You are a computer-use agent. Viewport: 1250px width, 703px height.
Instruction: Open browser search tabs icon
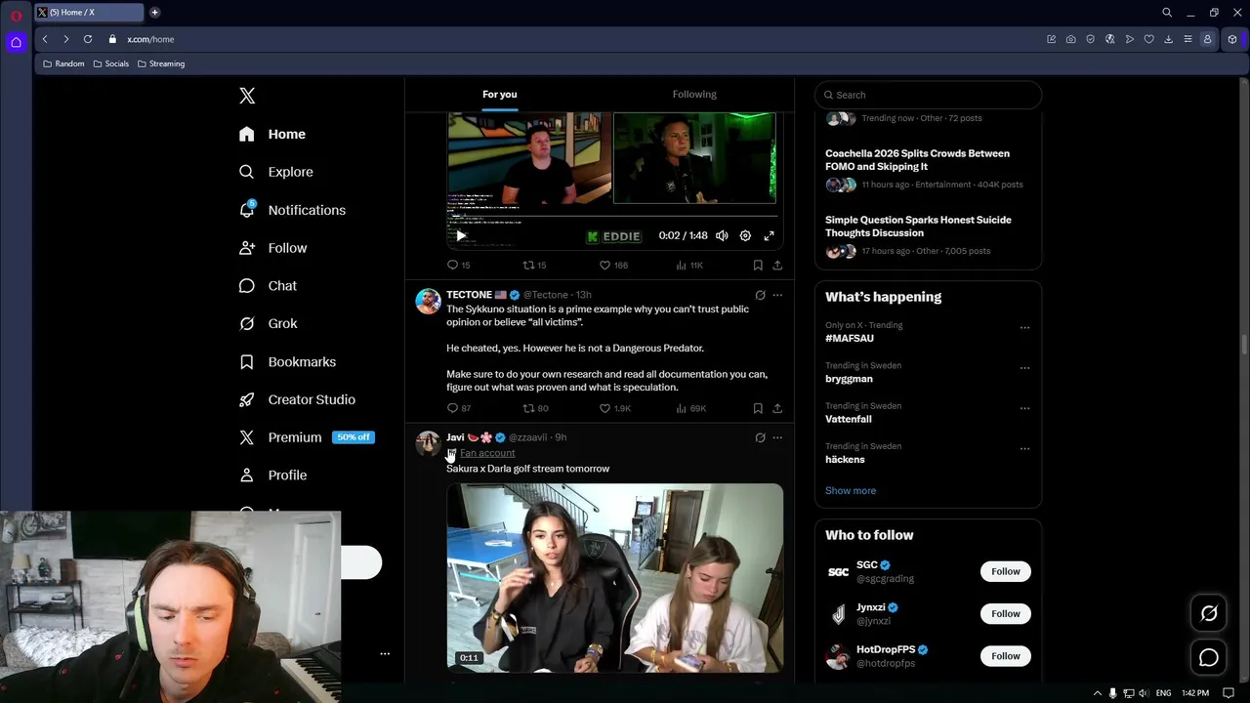(x=1167, y=13)
